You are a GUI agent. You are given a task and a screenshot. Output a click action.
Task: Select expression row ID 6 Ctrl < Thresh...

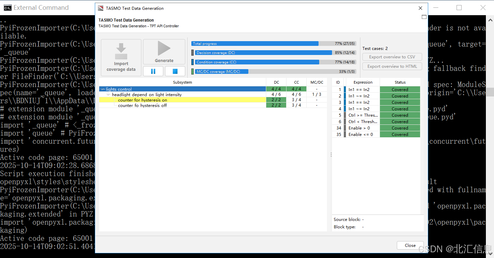[x=376, y=121]
